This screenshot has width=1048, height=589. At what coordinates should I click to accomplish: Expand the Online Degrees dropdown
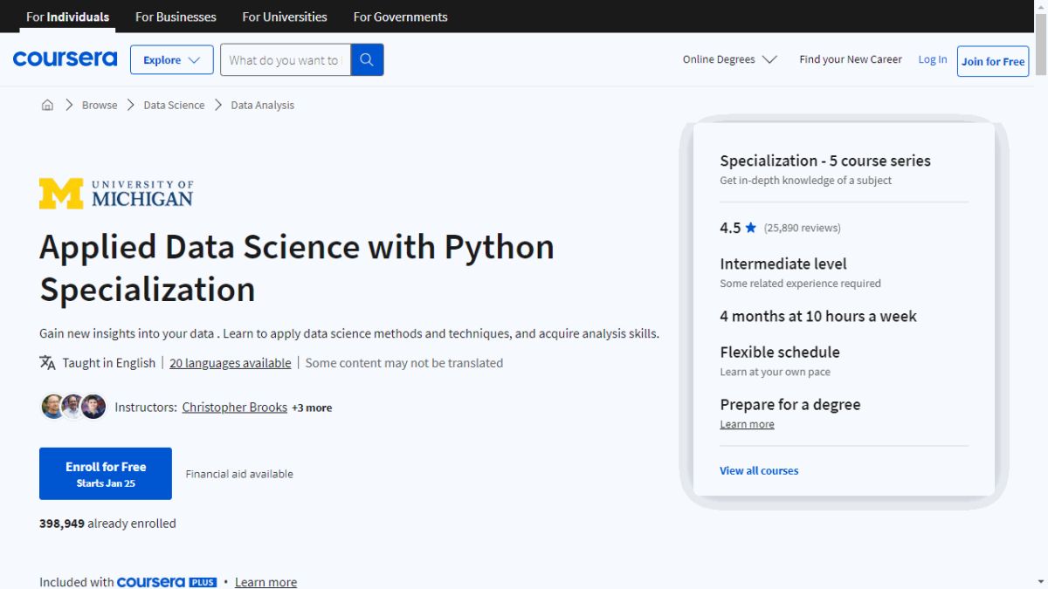[729, 59]
